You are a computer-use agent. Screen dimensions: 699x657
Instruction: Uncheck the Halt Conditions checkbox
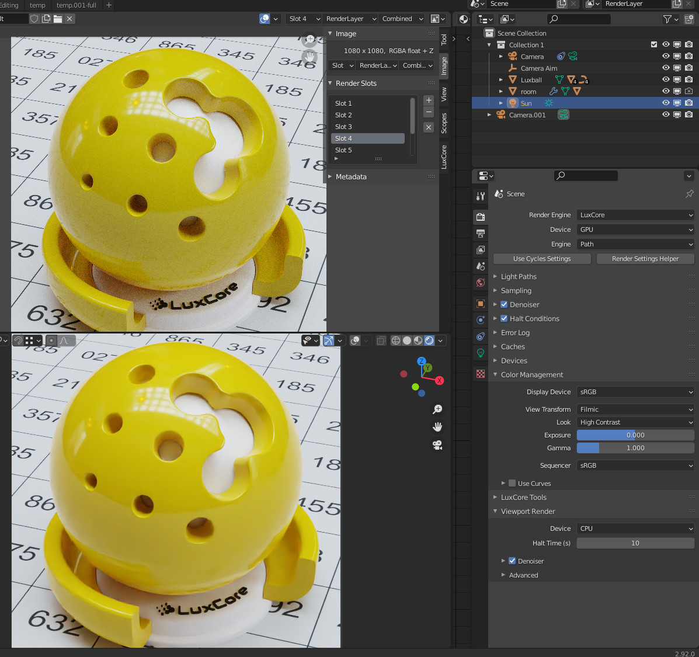tap(504, 319)
